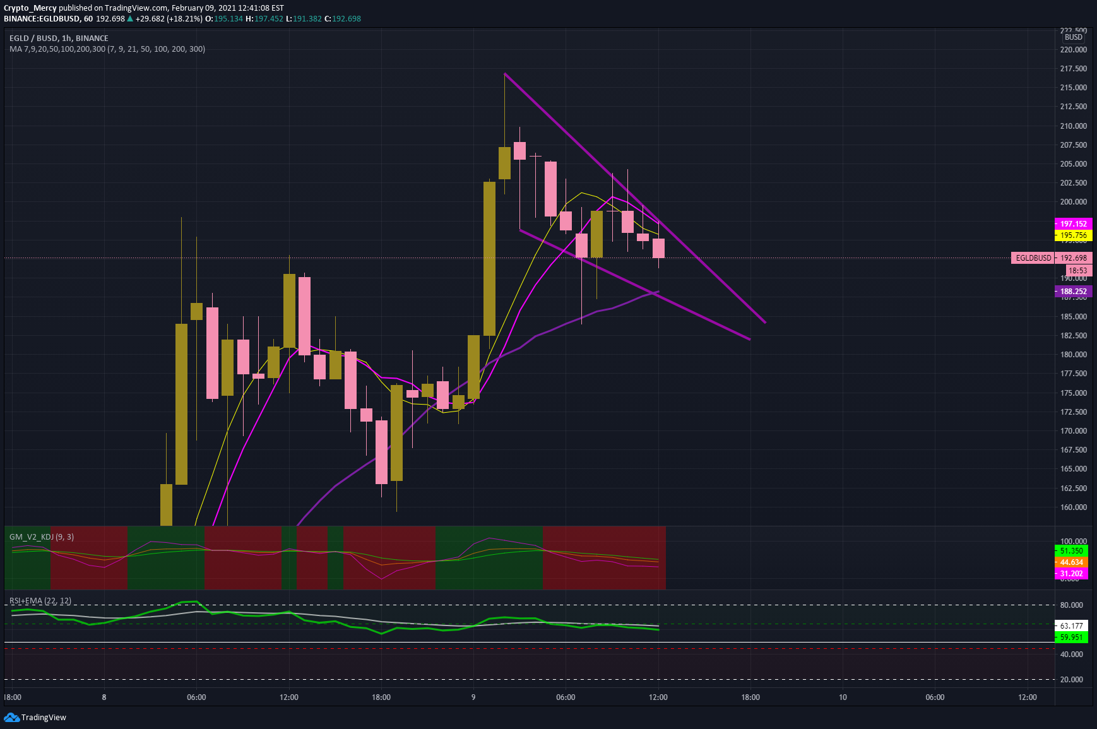
Task: Click the yellow 195.756 MA value tag
Action: 1074,235
